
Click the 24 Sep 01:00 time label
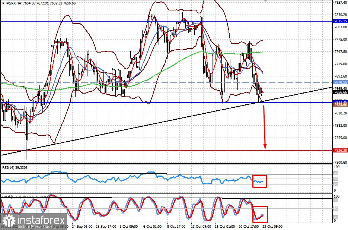click(82, 226)
